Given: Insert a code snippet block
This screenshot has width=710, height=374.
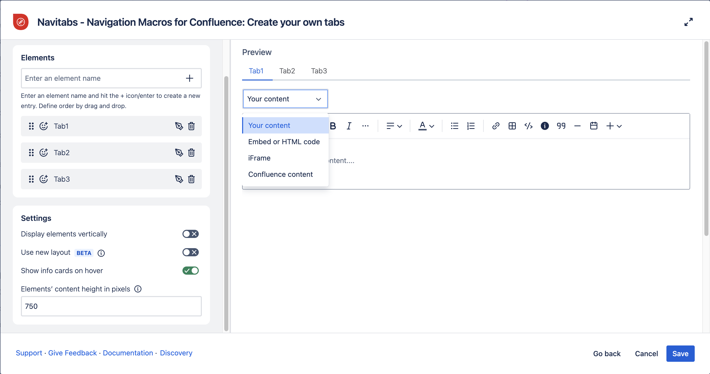Looking at the screenshot, I should (x=528, y=126).
